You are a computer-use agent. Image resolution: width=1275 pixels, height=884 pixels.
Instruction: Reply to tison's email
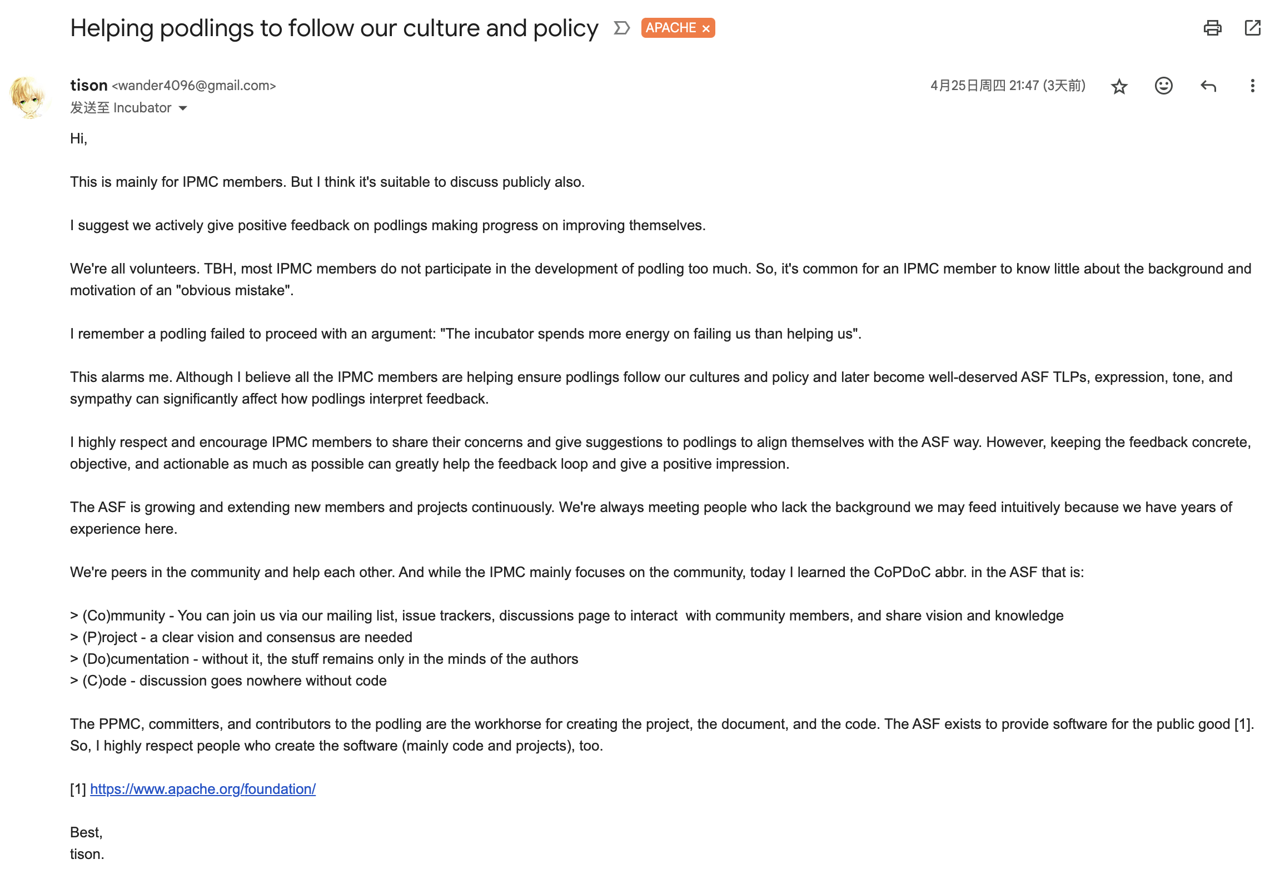click(1208, 86)
